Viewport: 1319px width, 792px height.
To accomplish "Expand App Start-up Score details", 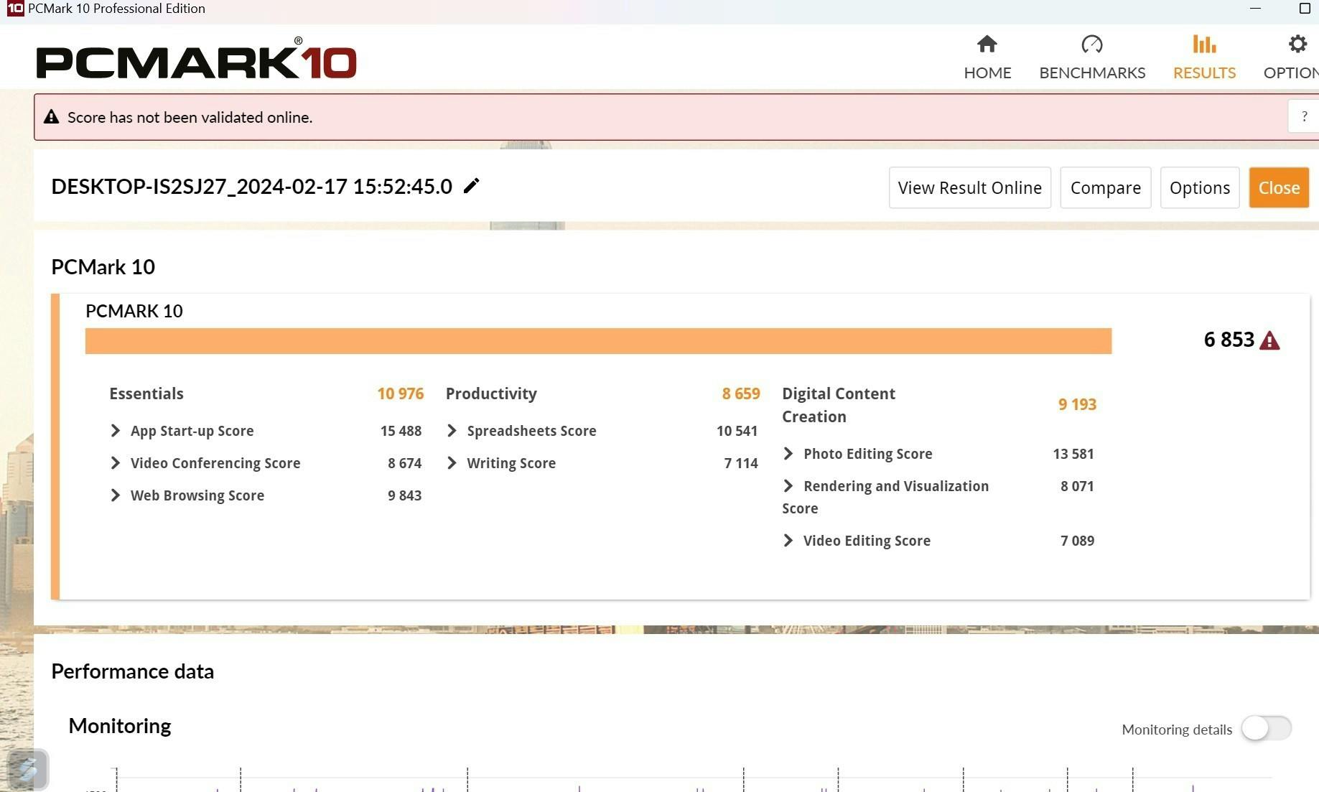I will [x=115, y=431].
